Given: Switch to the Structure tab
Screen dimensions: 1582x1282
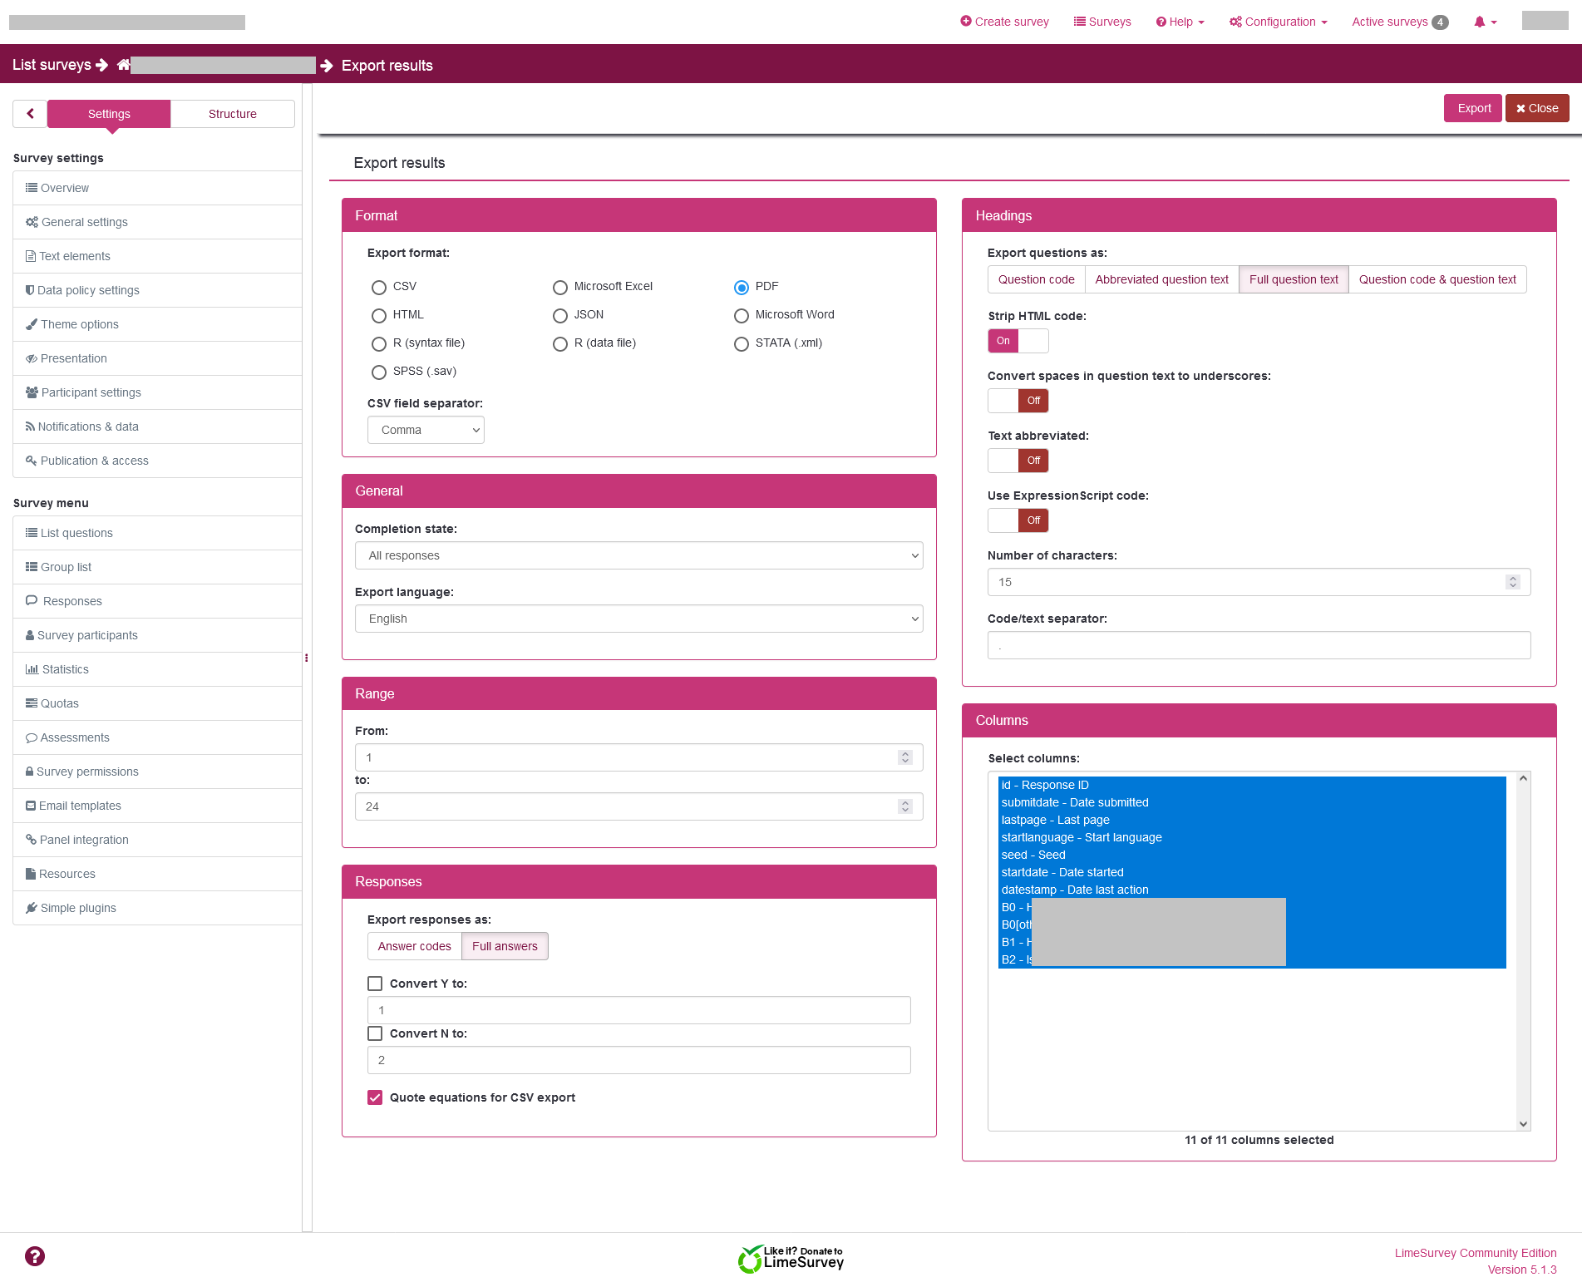Looking at the screenshot, I should click(232, 114).
